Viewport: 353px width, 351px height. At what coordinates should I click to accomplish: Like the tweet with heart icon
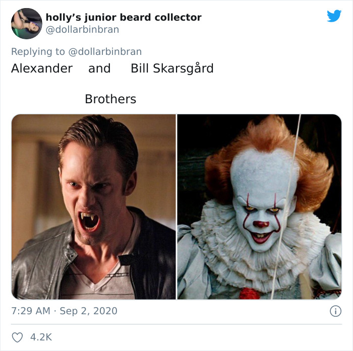click(x=17, y=337)
